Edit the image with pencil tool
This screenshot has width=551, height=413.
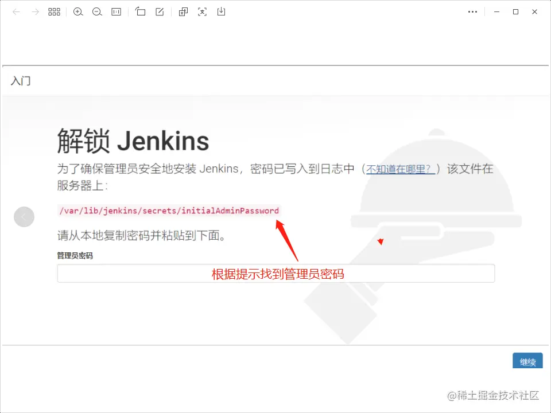[160, 12]
